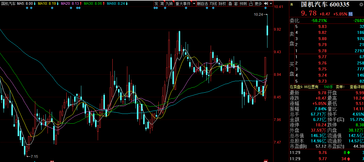Click the 总手 value 67.71万

[x=318, y=114]
